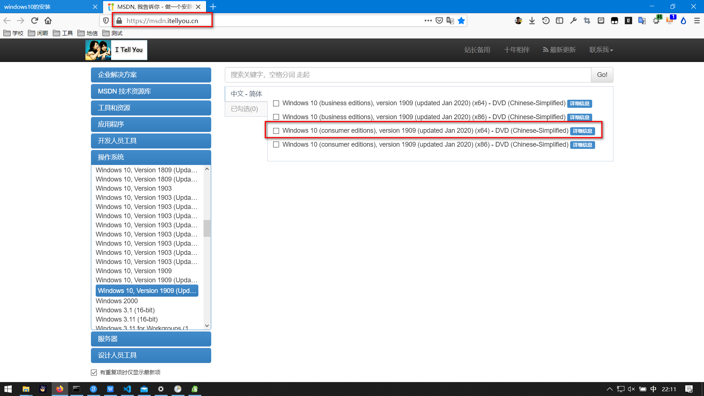Check consumer editions x64 checkbox
The height and width of the screenshot is (396, 704).
[276, 131]
